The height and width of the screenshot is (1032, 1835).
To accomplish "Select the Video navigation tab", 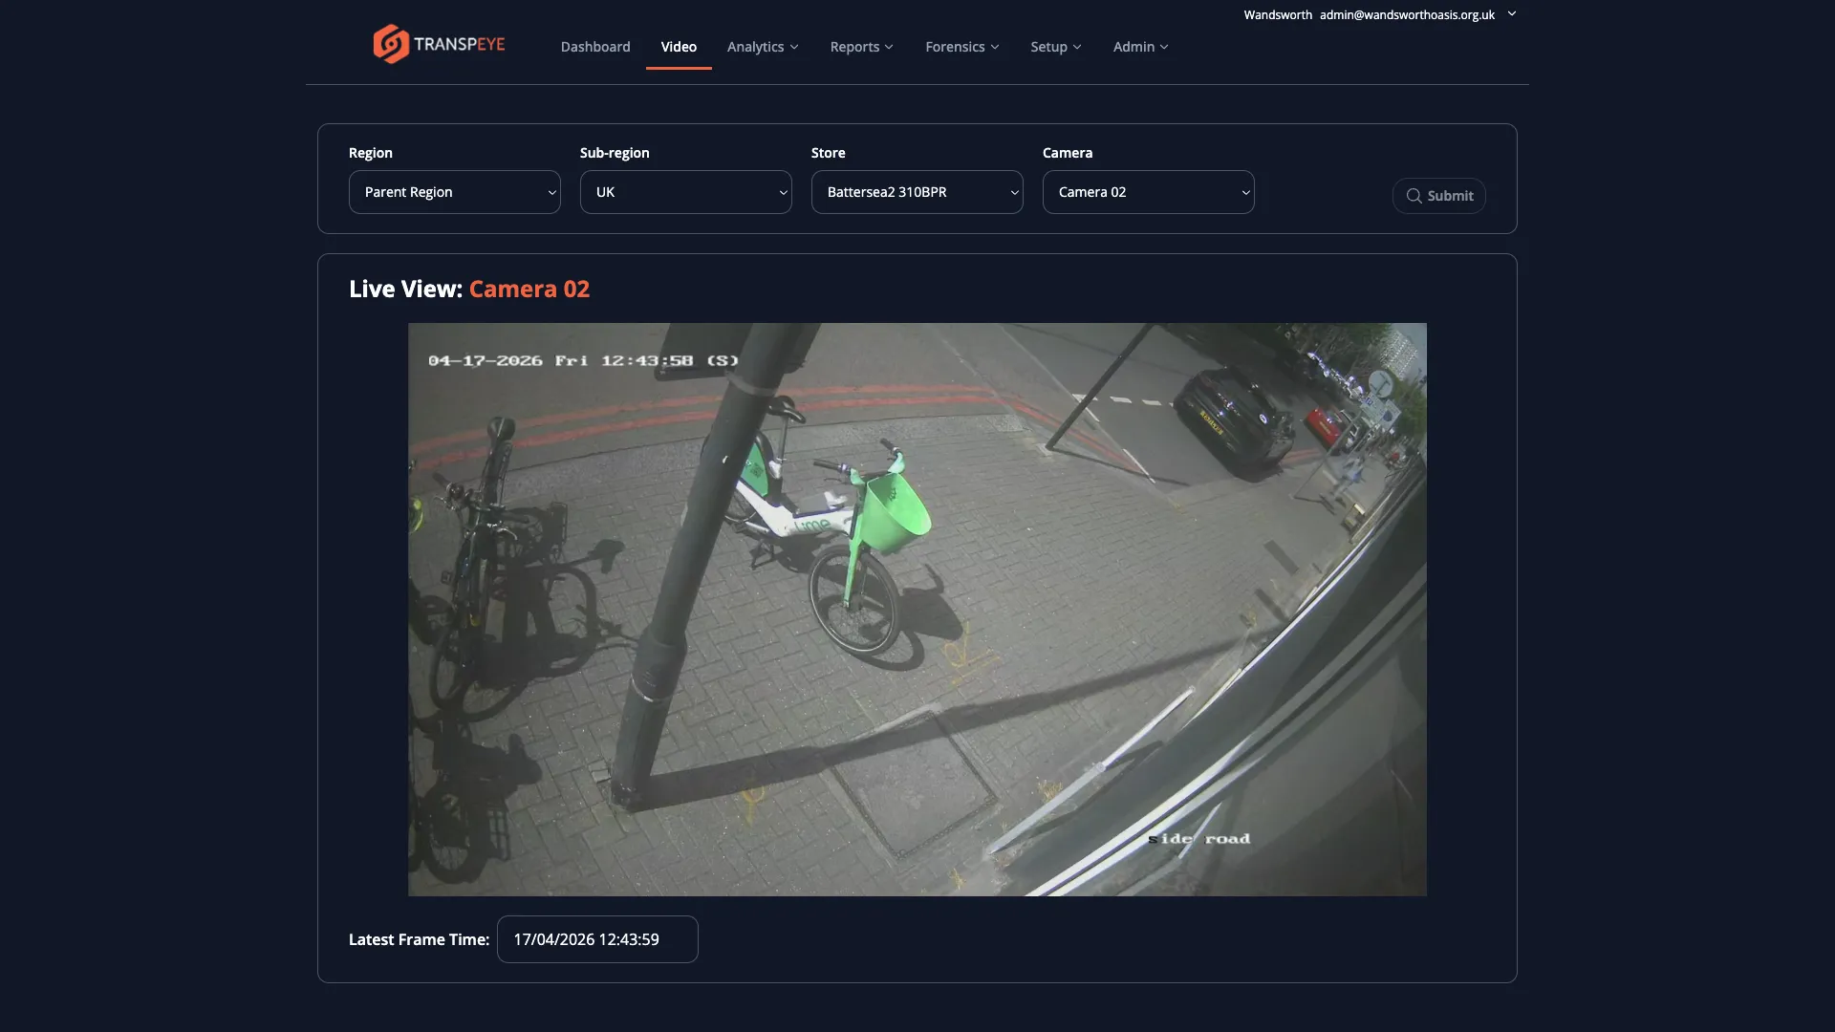I will pos(678,46).
